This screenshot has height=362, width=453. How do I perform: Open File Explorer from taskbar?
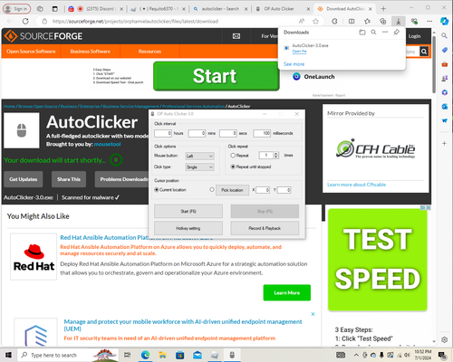coord(162,355)
